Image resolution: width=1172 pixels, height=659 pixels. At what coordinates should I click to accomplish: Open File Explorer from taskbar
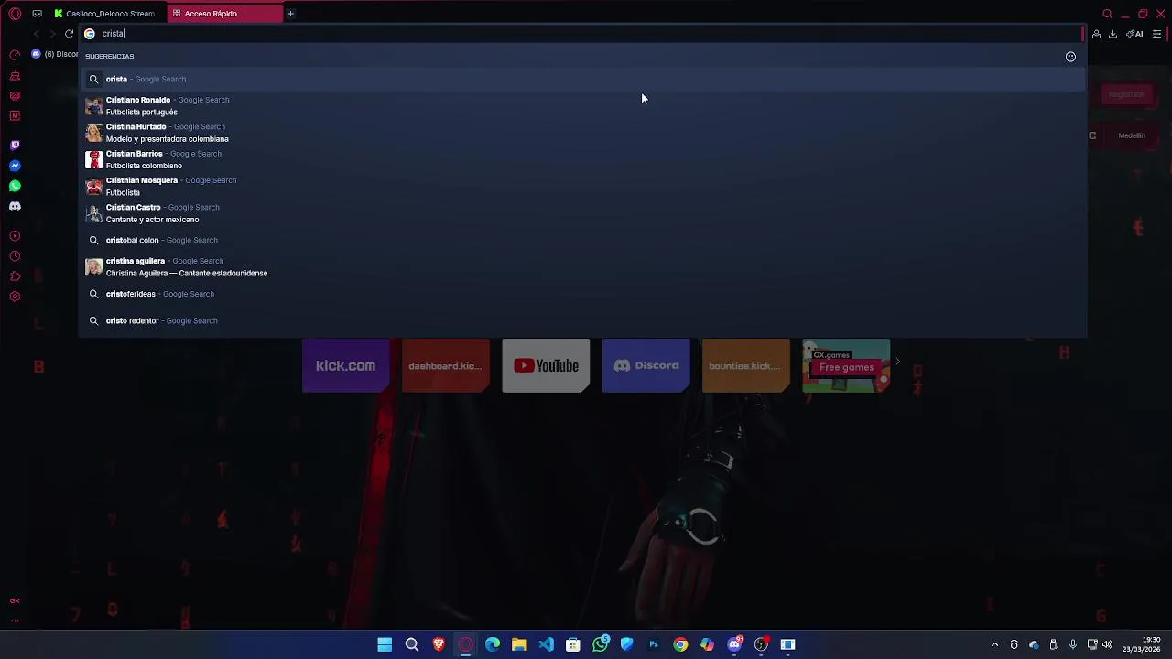pyautogui.click(x=519, y=644)
